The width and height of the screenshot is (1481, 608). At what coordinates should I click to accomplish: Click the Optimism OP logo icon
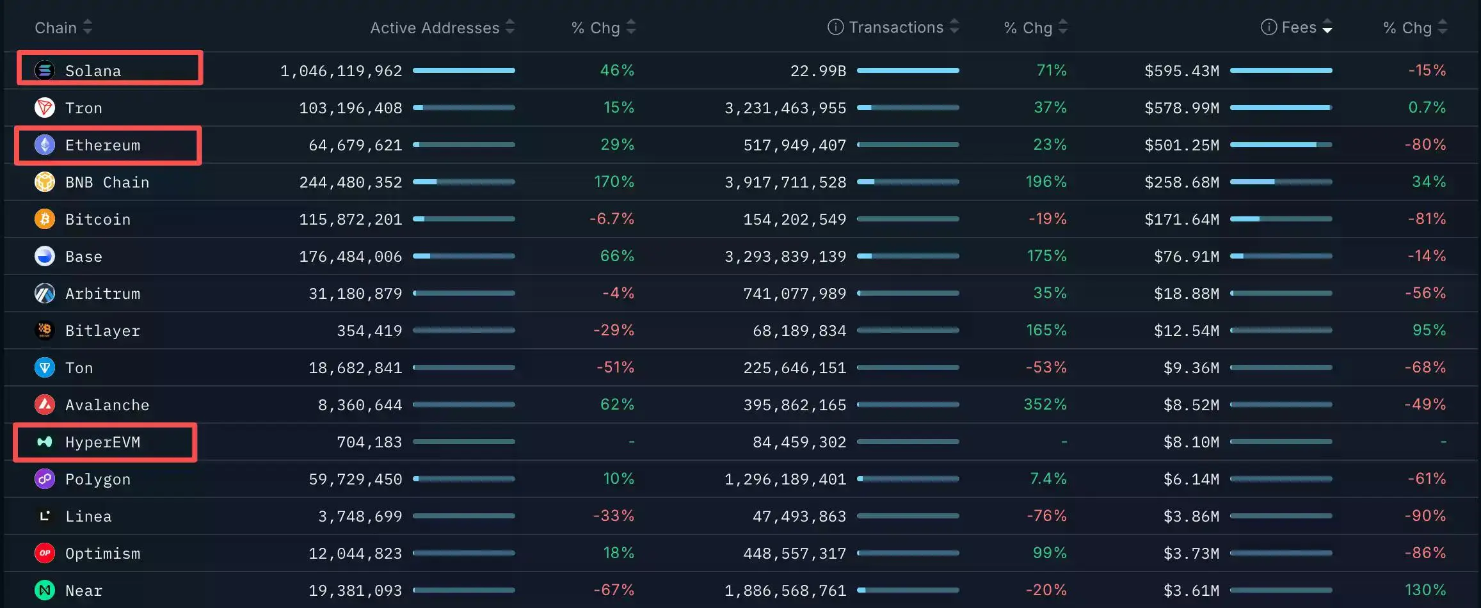tap(44, 553)
